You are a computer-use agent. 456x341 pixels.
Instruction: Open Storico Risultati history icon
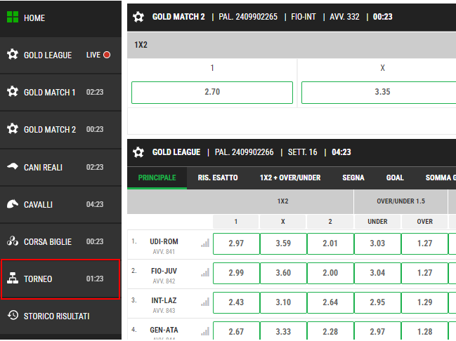[12, 316]
